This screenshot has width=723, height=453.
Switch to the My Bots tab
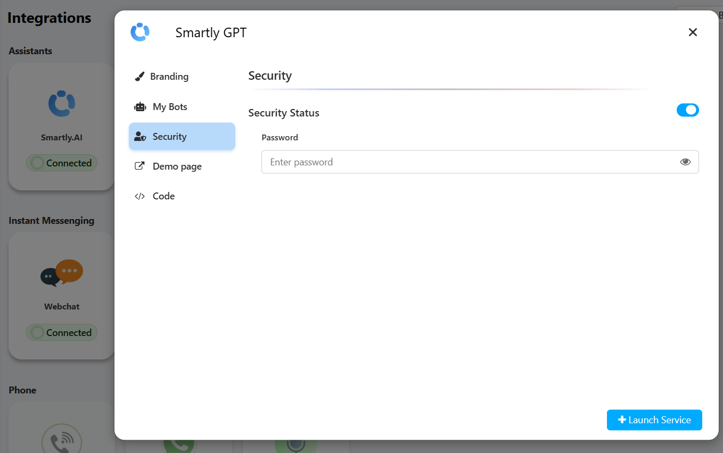pyautogui.click(x=182, y=107)
